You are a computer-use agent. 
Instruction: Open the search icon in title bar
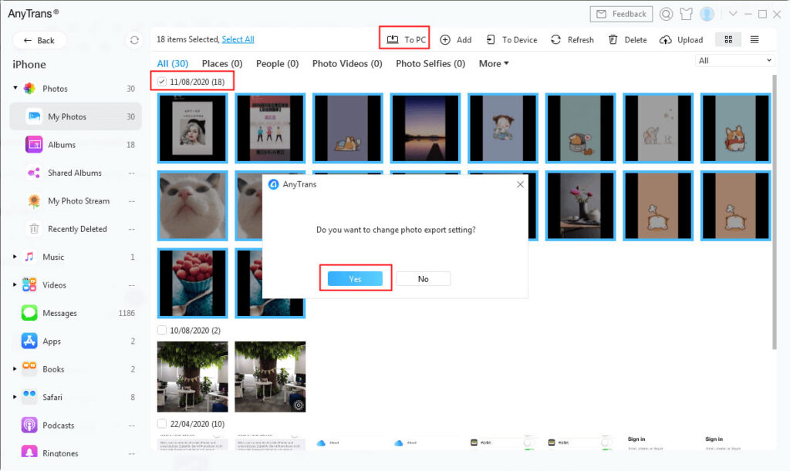666,14
